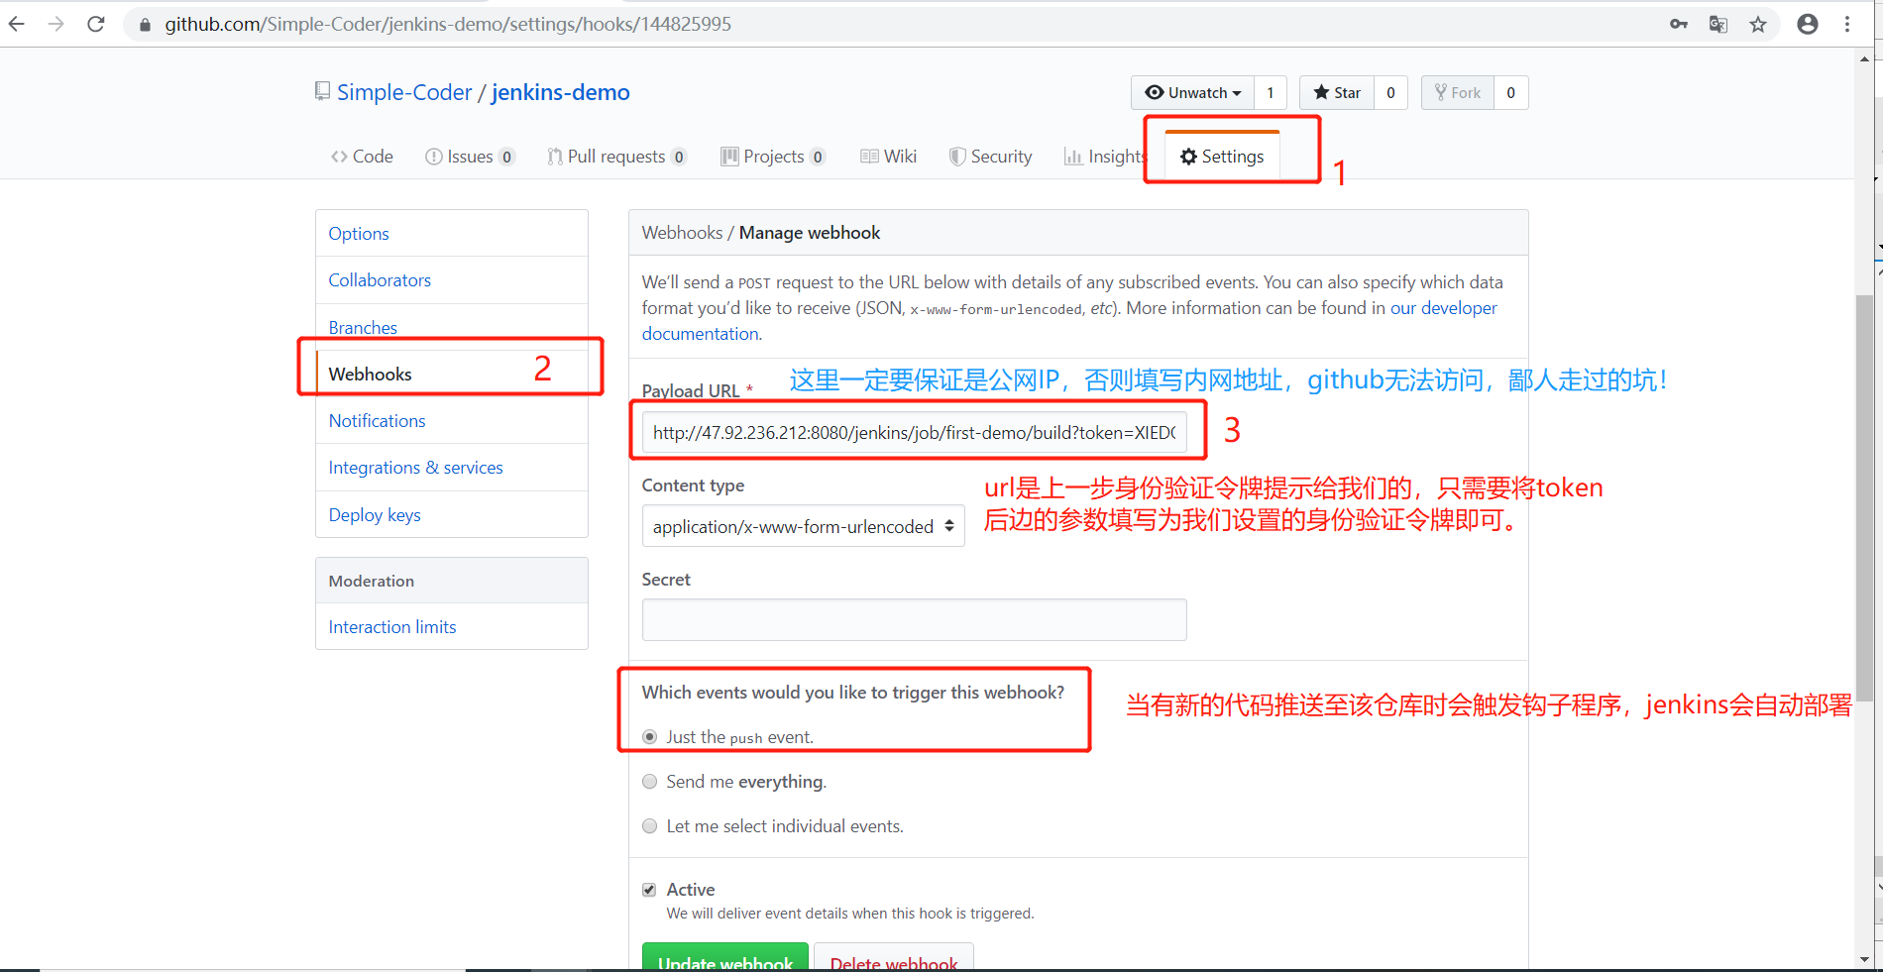Open Chrome's three-dot menu
Image resolution: width=1883 pixels, height=972 pixels.
(x=1847, y=24)
